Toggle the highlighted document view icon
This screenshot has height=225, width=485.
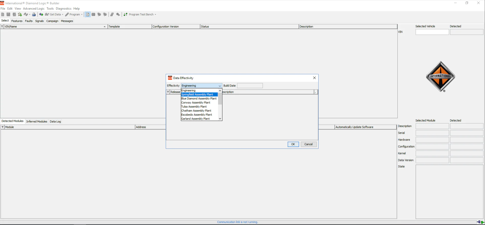(88, 15)
